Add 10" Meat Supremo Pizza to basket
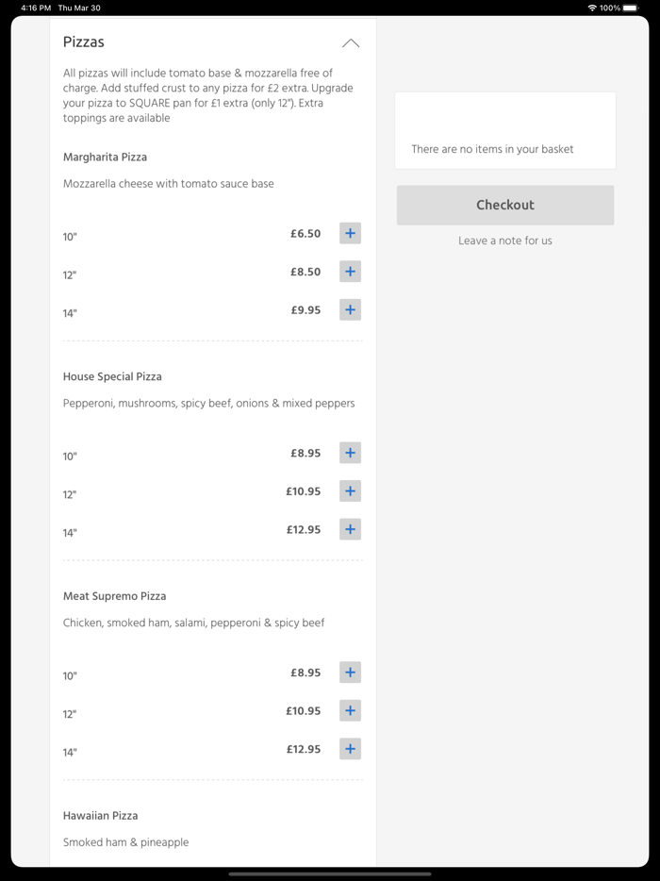 [350, 673]
